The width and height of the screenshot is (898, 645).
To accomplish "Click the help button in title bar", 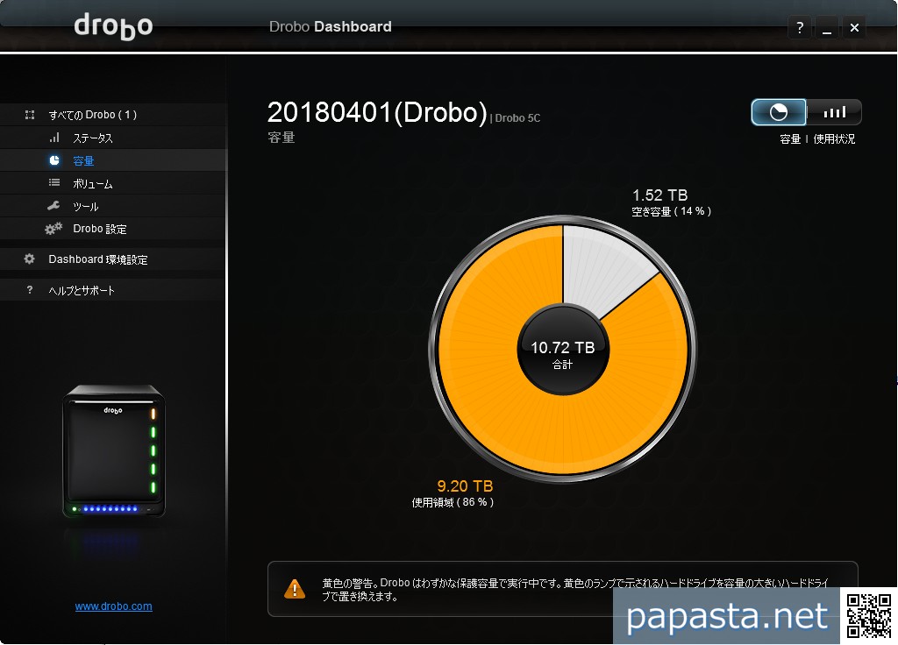I will tap(799, 28).
